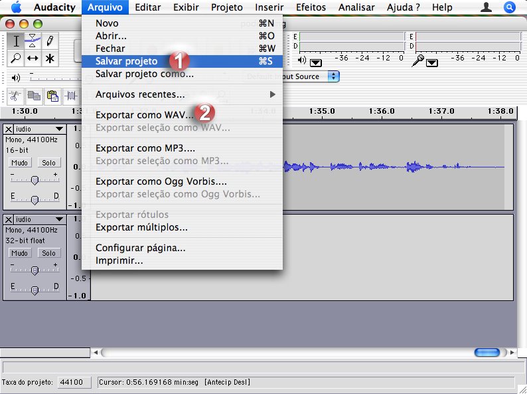Viewport: 527px width, 394px height.
Task: Click the Copy toolbar icon
Action: (x=34, y=96)
